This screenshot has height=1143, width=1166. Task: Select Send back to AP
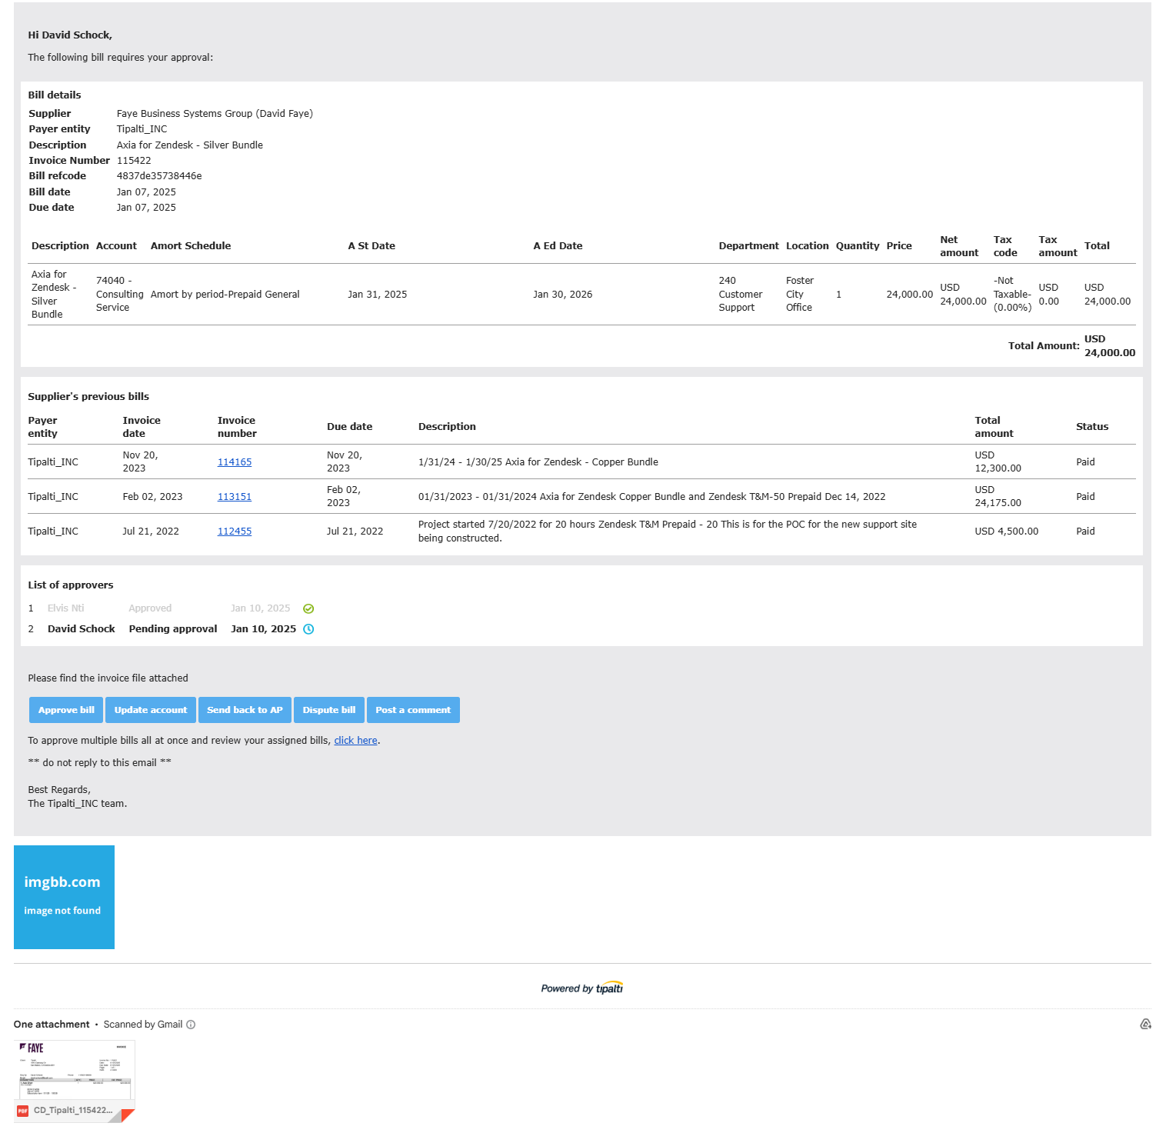click(x=245, y=710)
